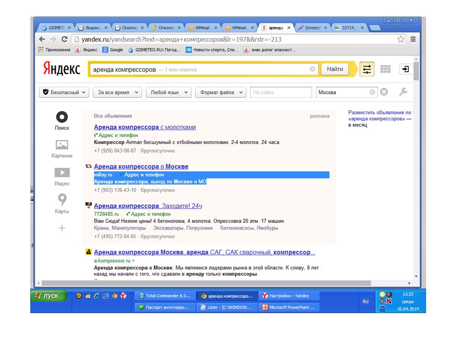The height and width of the screenshot is (340, 454).
Task: Open the Google bookmark
Action: coord(113,50)
